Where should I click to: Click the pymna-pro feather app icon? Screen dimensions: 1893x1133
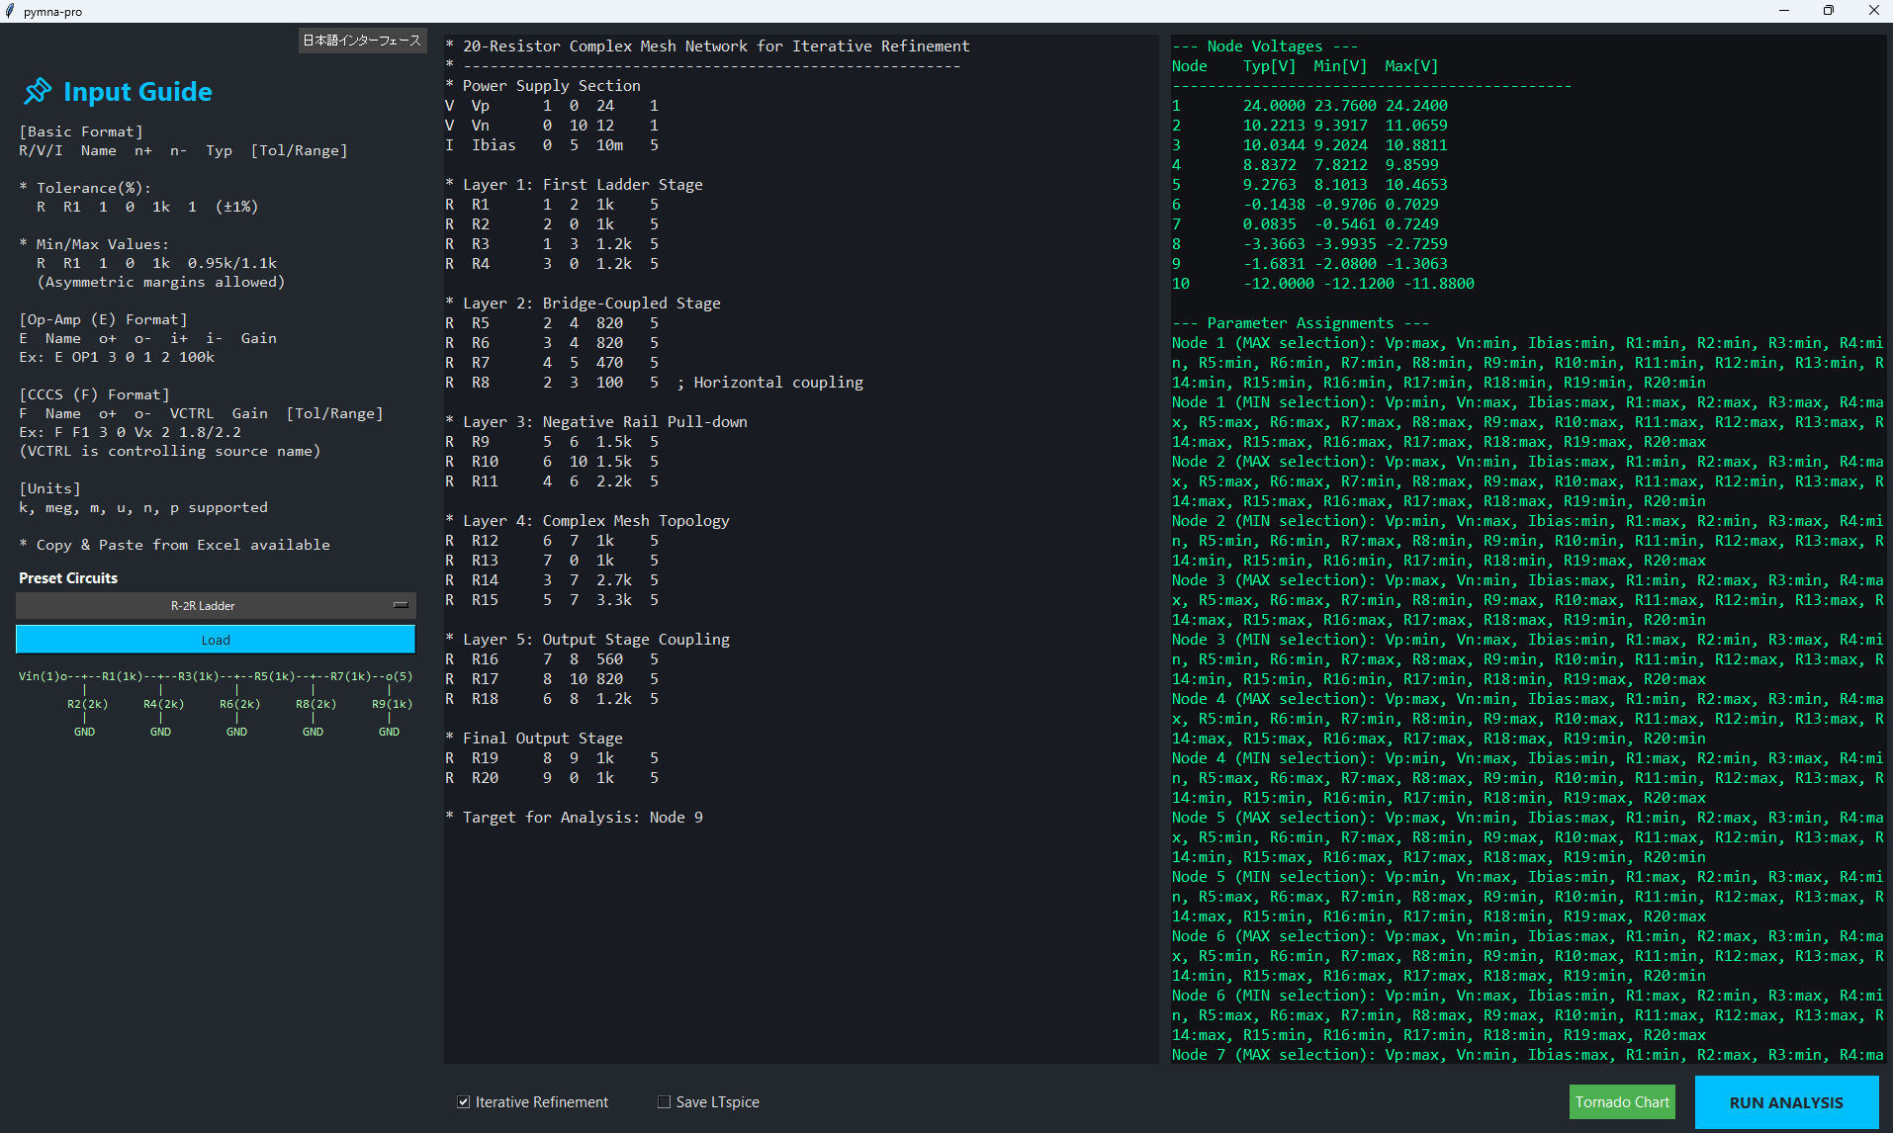pyautogui.click(x=11, y=11)
